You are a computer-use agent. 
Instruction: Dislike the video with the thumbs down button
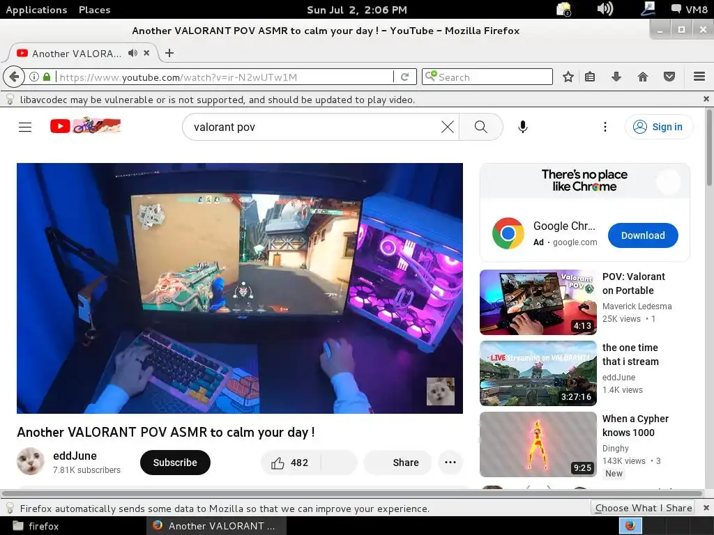click(339, 463)
